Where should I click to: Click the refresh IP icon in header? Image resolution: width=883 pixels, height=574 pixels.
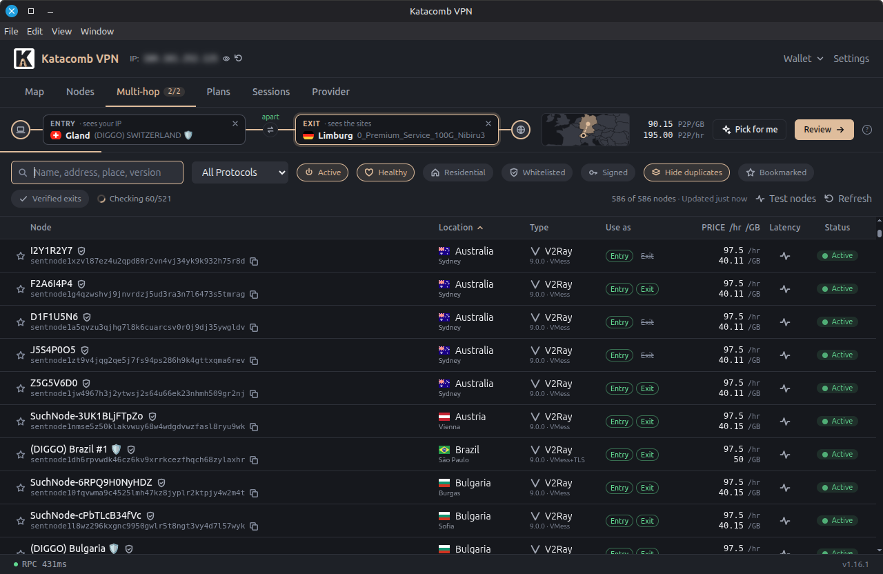tap(238, 59)
